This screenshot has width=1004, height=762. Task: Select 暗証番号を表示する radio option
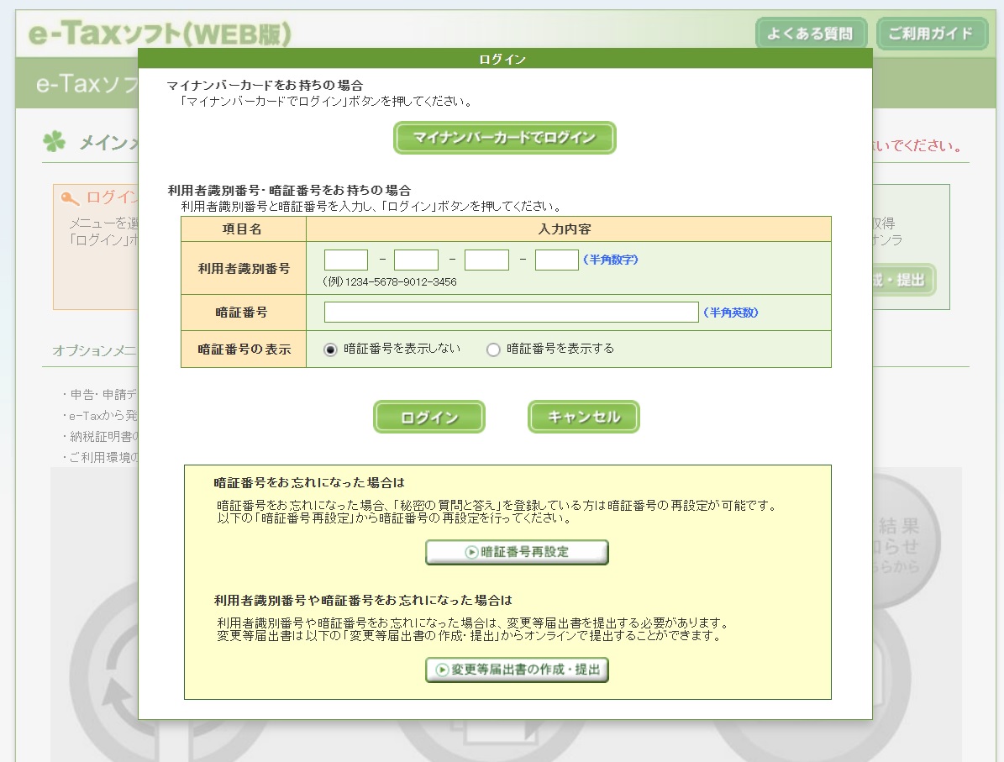(493, 349)
